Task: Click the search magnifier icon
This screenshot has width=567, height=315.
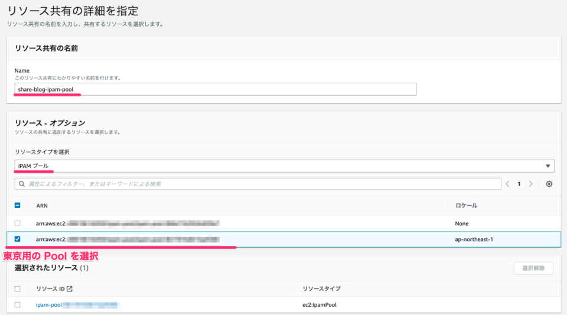Action: point(22,184)
